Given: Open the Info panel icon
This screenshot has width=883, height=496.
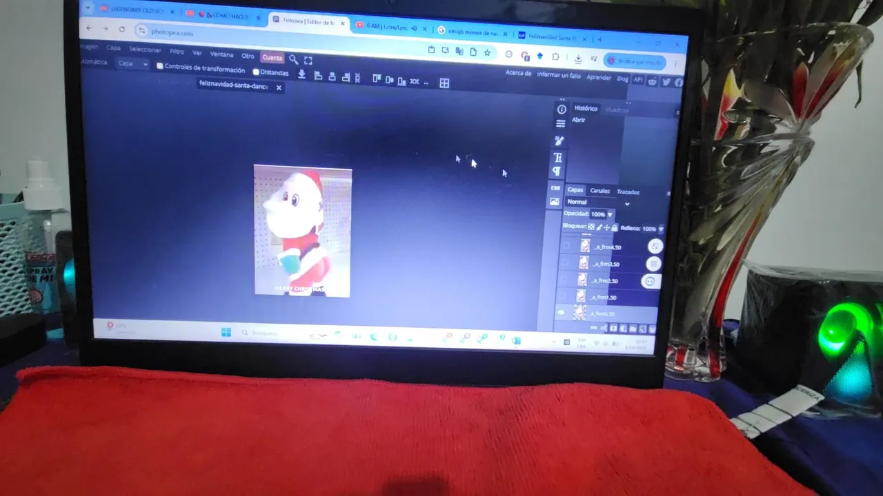Looking at the screenshot, I should pos(562,110).
